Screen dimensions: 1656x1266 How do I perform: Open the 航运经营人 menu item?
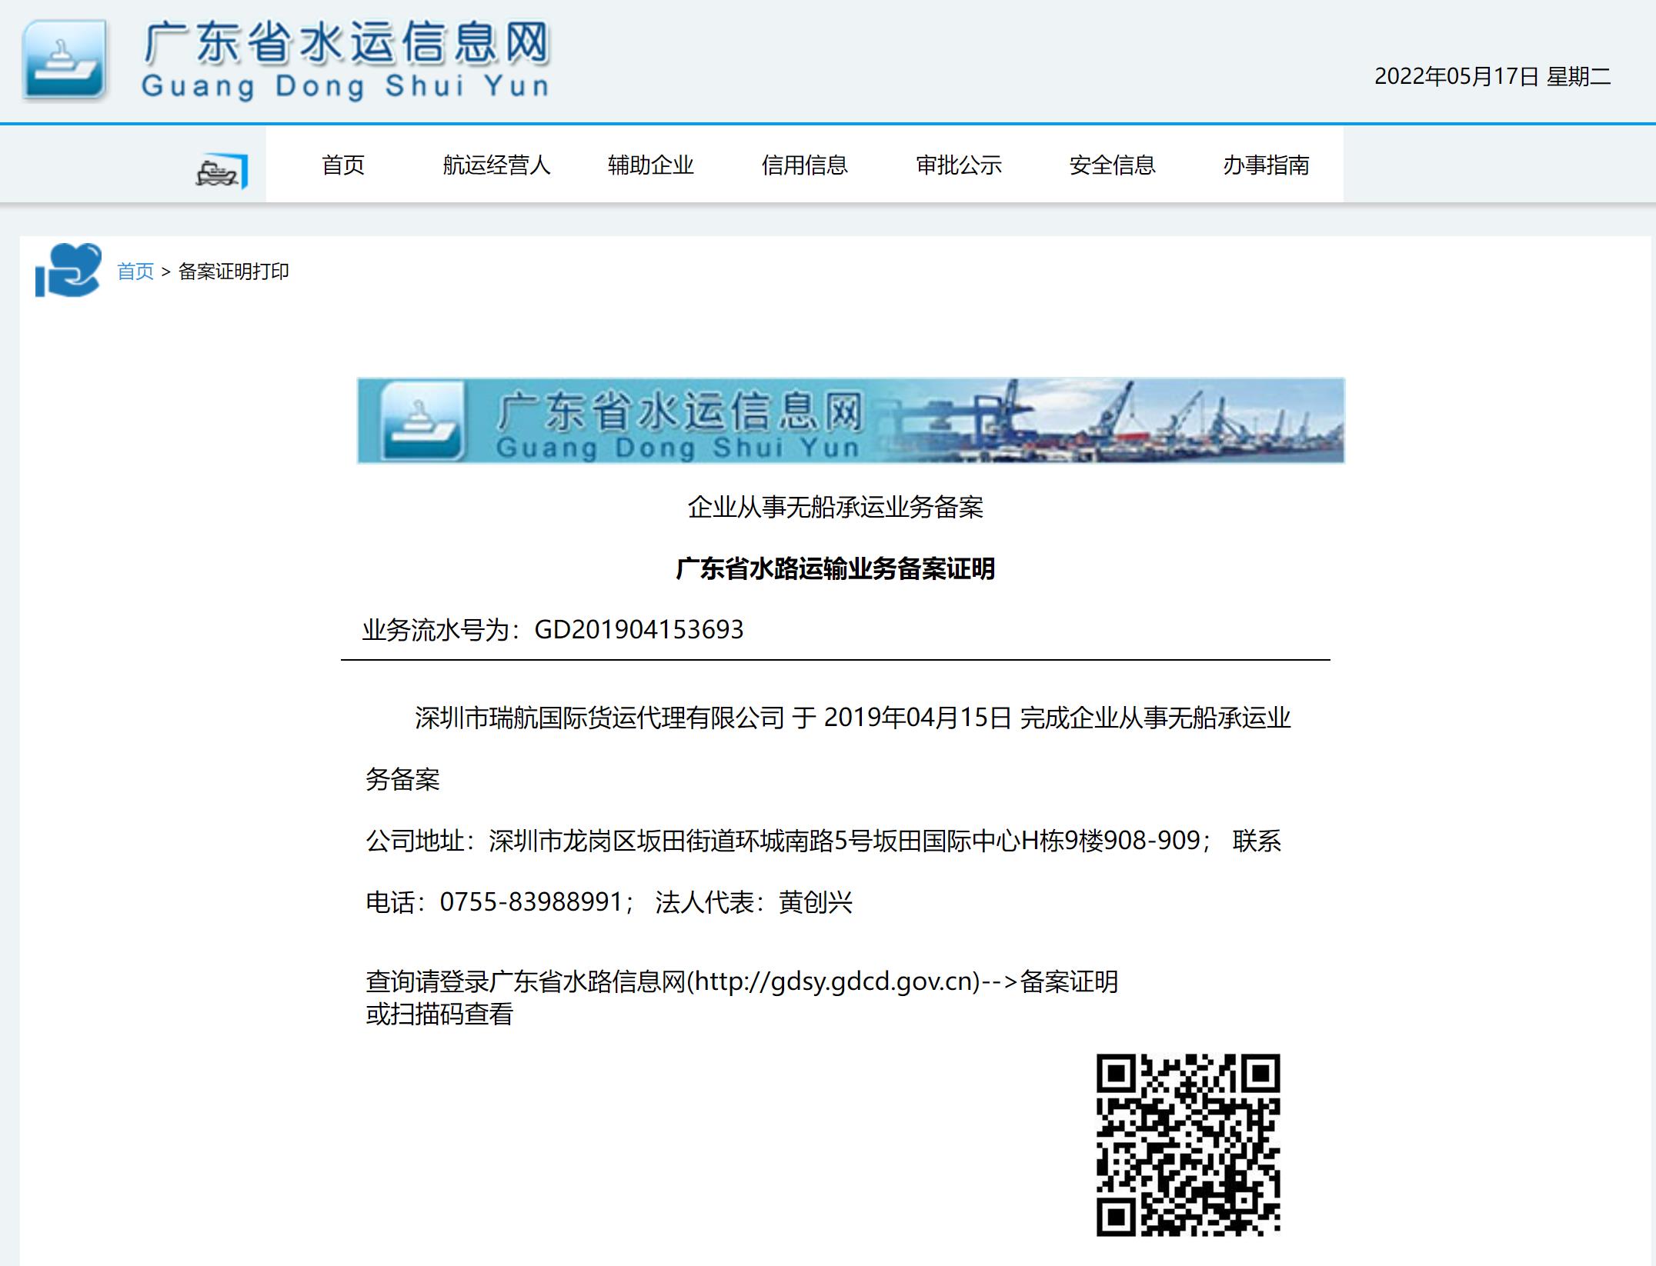click(496, 165)
